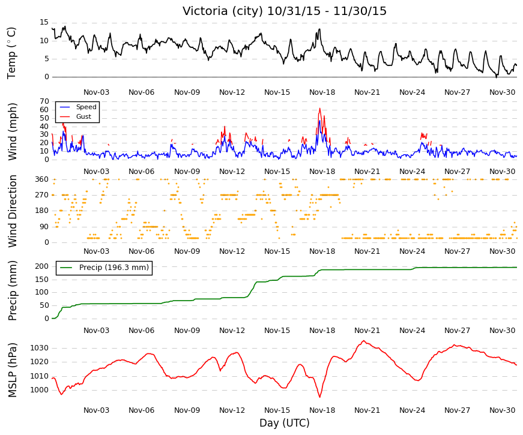Click the Precip (196.3 mm) legend

(104, 268)
